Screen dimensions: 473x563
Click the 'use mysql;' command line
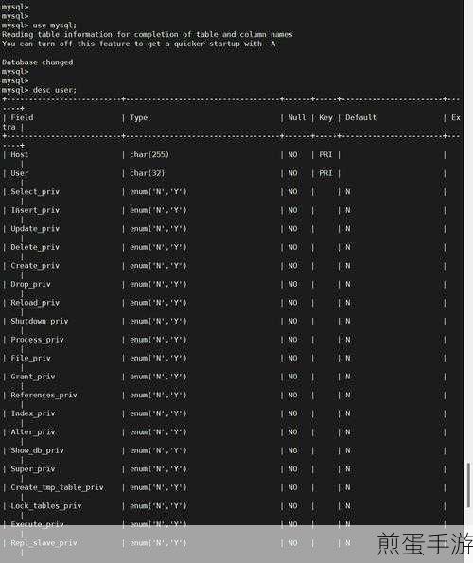click(x=39, y=26)
